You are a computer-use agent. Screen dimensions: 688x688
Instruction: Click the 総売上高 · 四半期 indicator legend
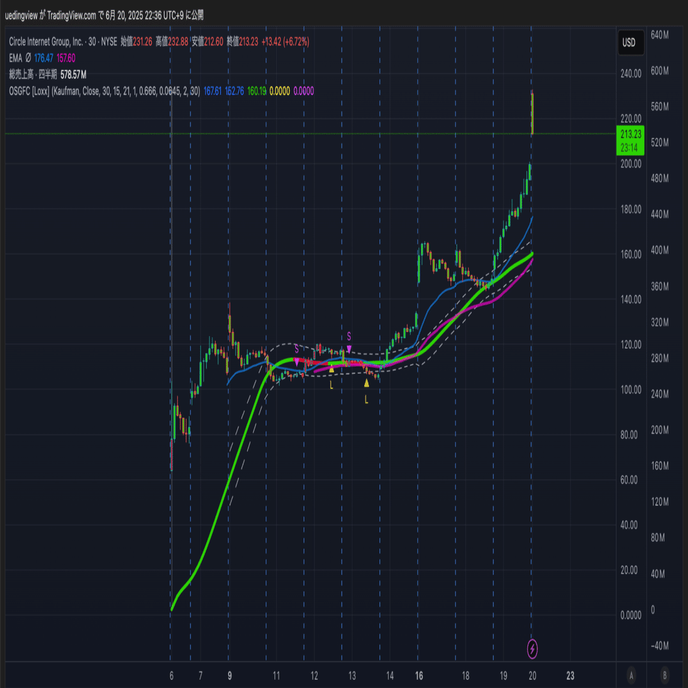(33, 75)
